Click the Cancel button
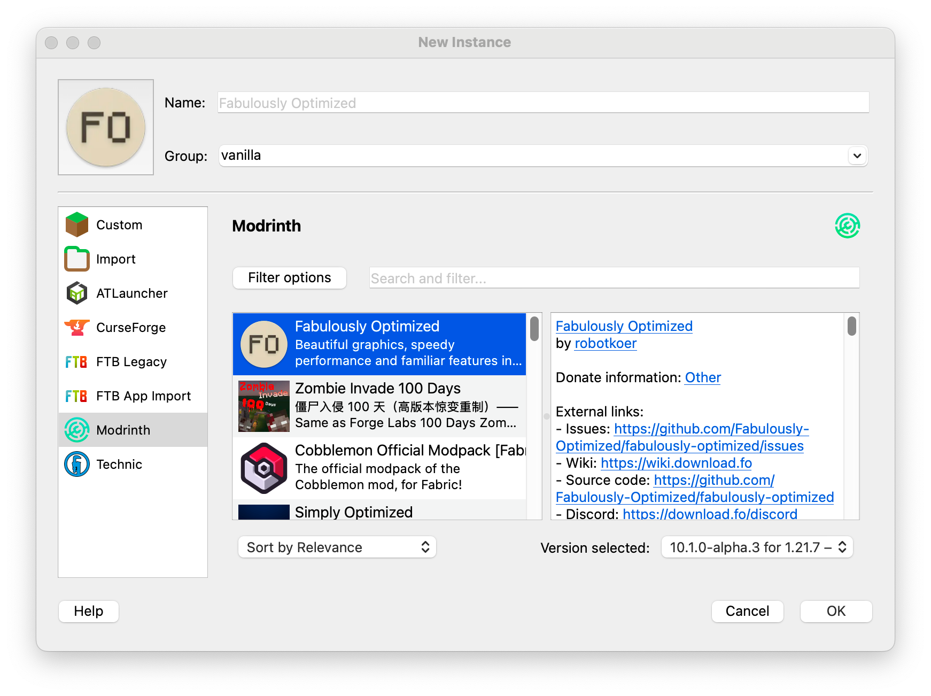The image size is (931, 696). pos(747,611)
